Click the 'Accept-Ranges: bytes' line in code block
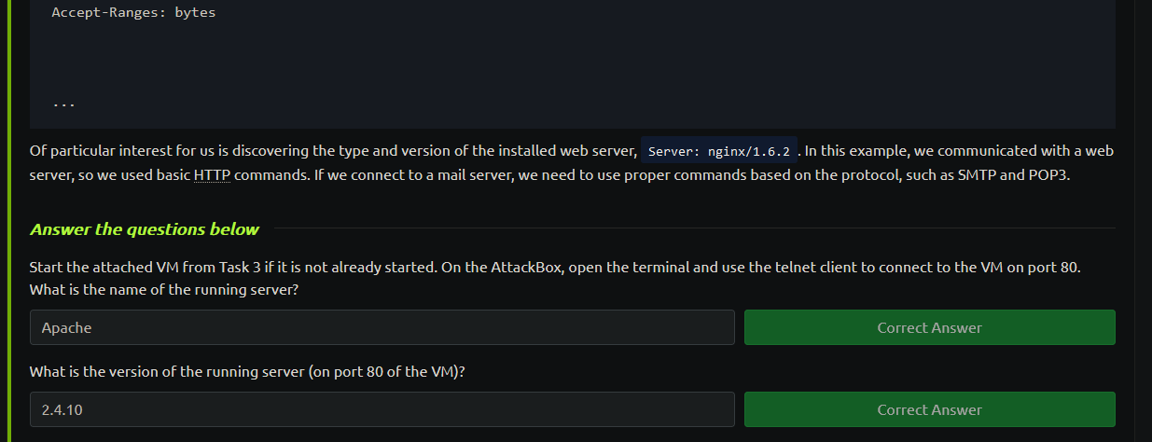Image resolution: width=1152 pixels, height=442 pixels. (133, 13)
